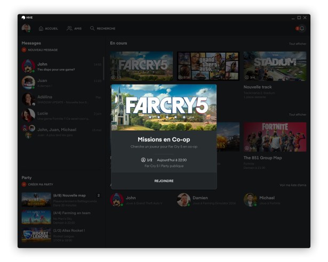Open the Fortnite 851 Group Map thumbnail
The width and height of the screenshot is (328, 262).
(x=275, y=137)
